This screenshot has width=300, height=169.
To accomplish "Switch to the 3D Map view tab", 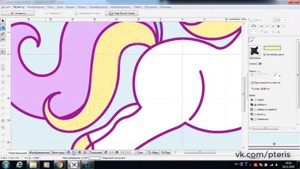I will point(153,153).
